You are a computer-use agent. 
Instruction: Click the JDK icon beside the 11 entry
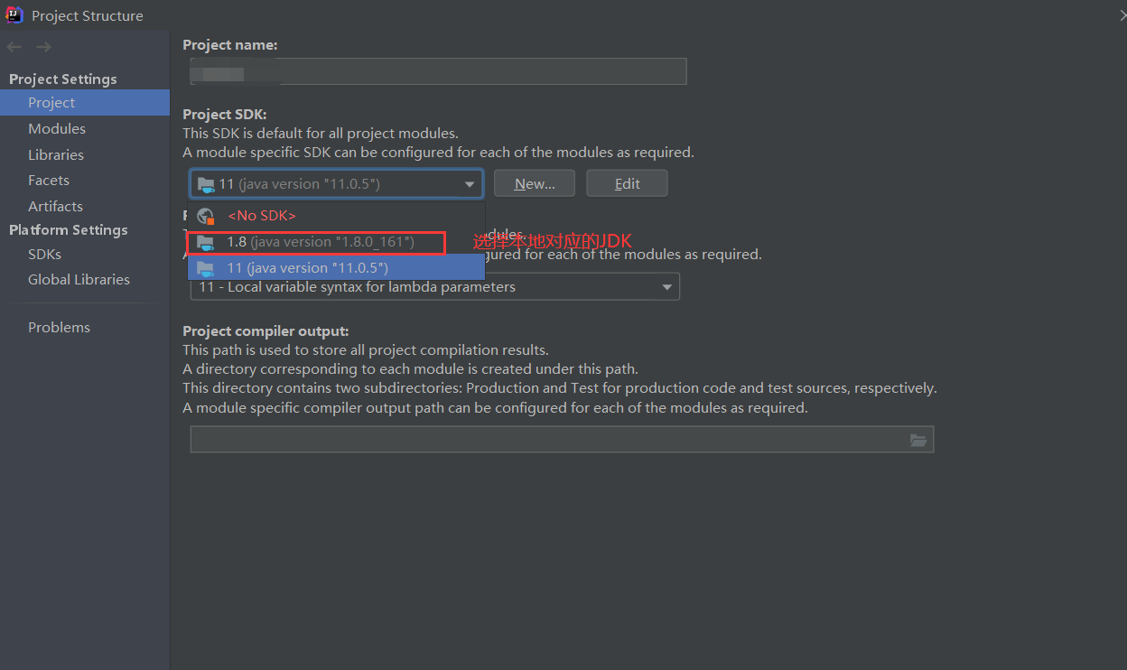click(x=205, y=267)
